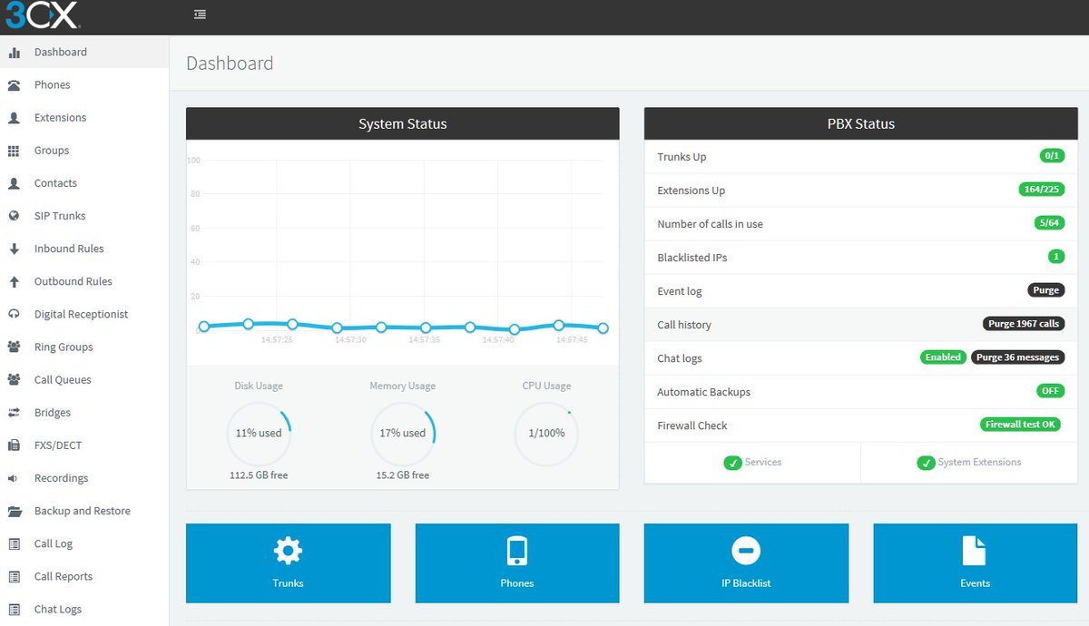Screen dimensions: 1089x626
Task: Click the Call Reports list icon
Action: pyautogui.click(x=14, y=576)
